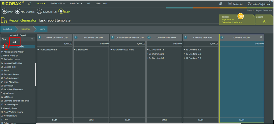Click the data list vertical scrollbar
The width and height of the screenshot is (274, 124).
click(35, 74)
